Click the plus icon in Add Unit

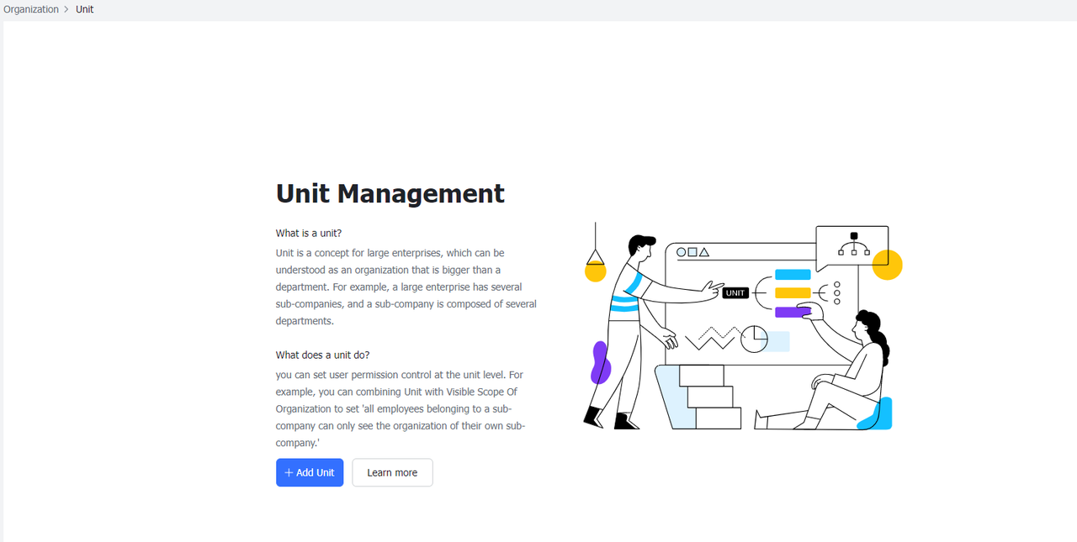[x=289, y=473]
